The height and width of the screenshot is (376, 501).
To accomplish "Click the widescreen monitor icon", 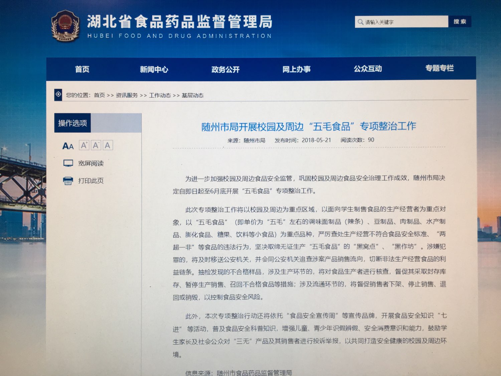I will [68, 163].
